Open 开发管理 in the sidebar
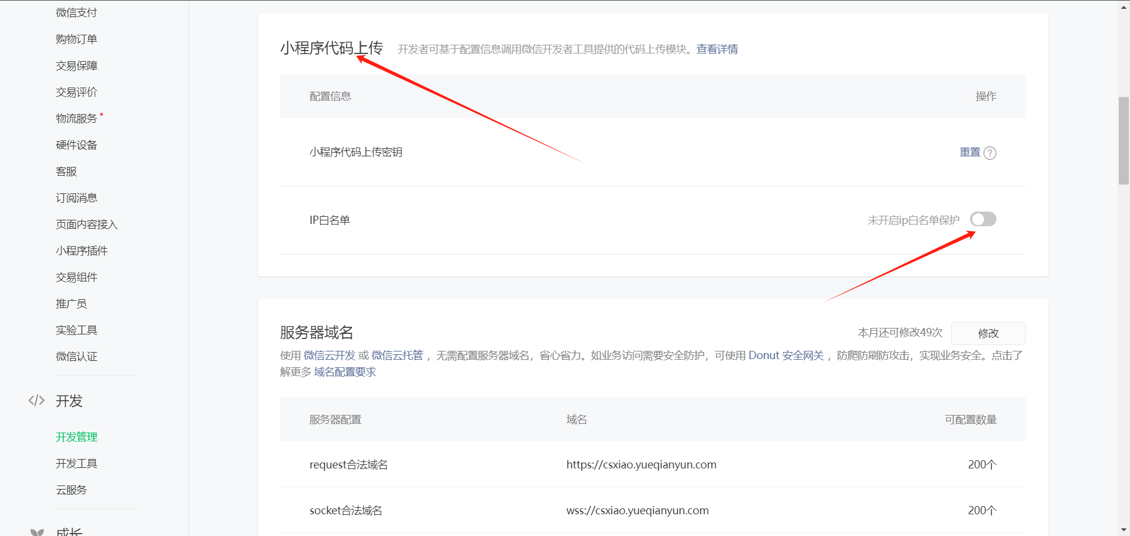Viewport: 1130px width, 536px height. [x=77, y=437]
